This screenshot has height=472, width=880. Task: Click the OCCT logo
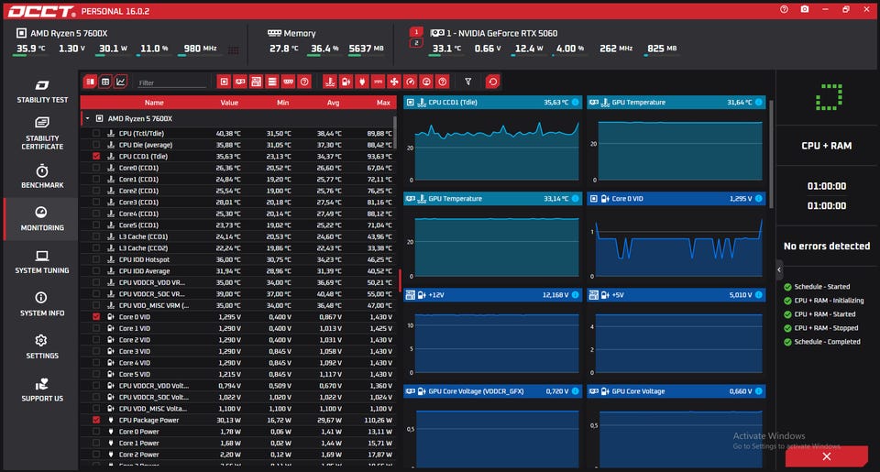[x=41, y=11]
